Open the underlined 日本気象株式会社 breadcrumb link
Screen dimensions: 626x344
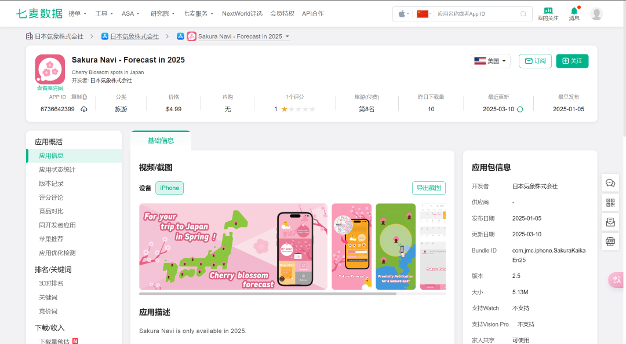134,36
